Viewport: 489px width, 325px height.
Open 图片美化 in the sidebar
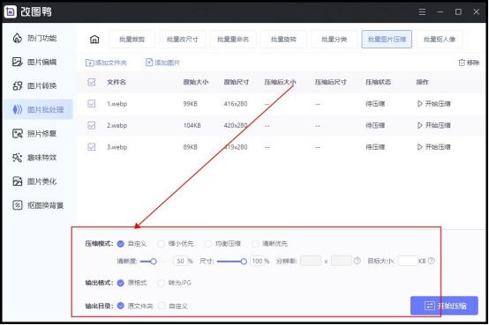coord(34,181)
